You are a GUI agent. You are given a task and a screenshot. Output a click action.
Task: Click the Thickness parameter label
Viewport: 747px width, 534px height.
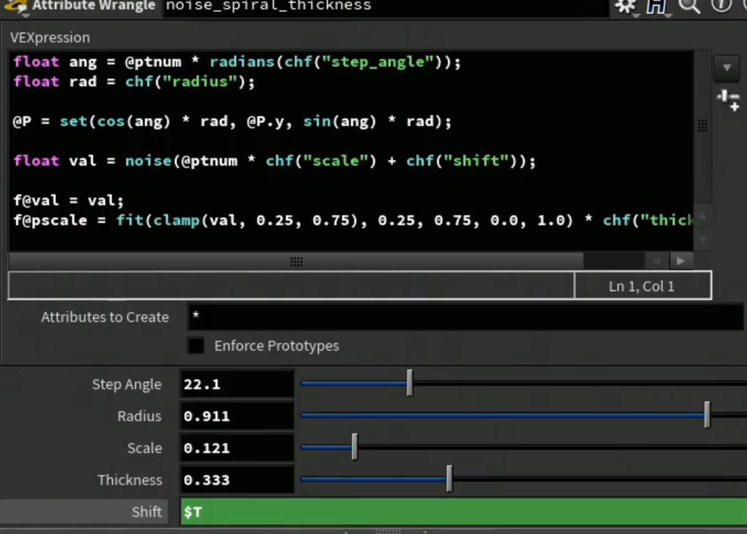click(130, 480)
